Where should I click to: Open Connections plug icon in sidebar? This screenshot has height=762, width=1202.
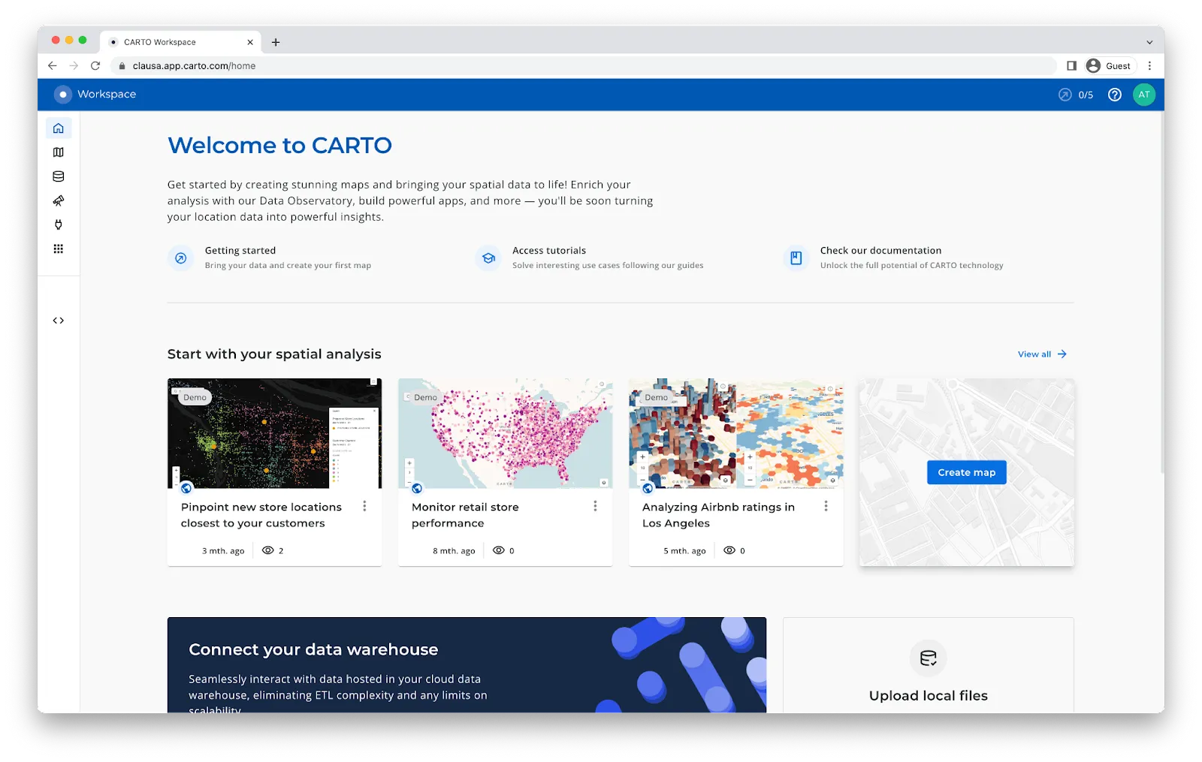click(x=59, y=224)
